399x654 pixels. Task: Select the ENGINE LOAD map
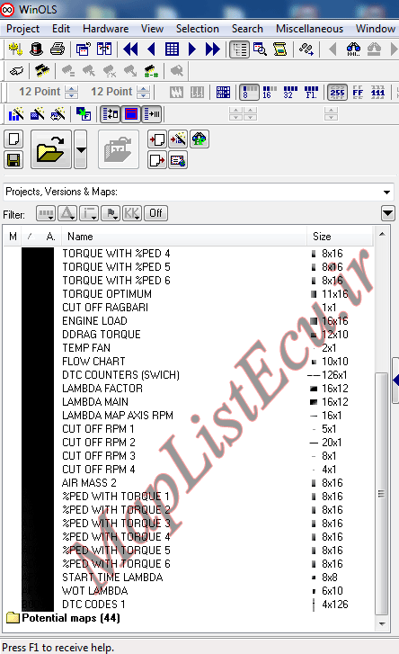[x=94, y=321]
